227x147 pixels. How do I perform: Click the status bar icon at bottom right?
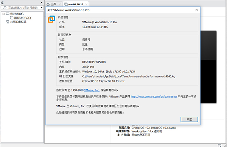pos(219,145)
